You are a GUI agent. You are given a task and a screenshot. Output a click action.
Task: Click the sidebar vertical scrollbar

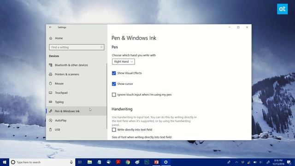coord(106,96)
